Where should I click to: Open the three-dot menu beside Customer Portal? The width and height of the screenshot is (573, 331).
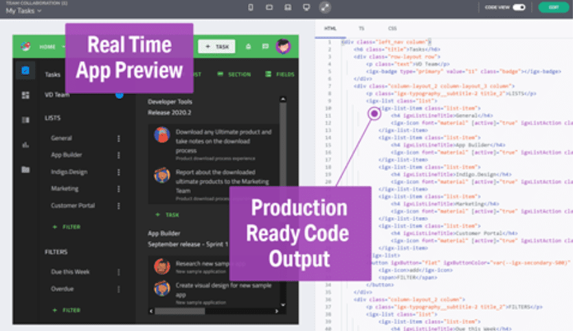point(118,206)
